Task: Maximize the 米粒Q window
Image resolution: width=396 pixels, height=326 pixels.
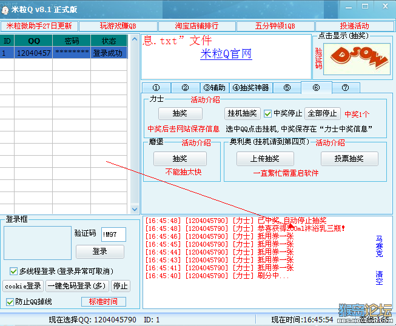Action: (365, 7)
